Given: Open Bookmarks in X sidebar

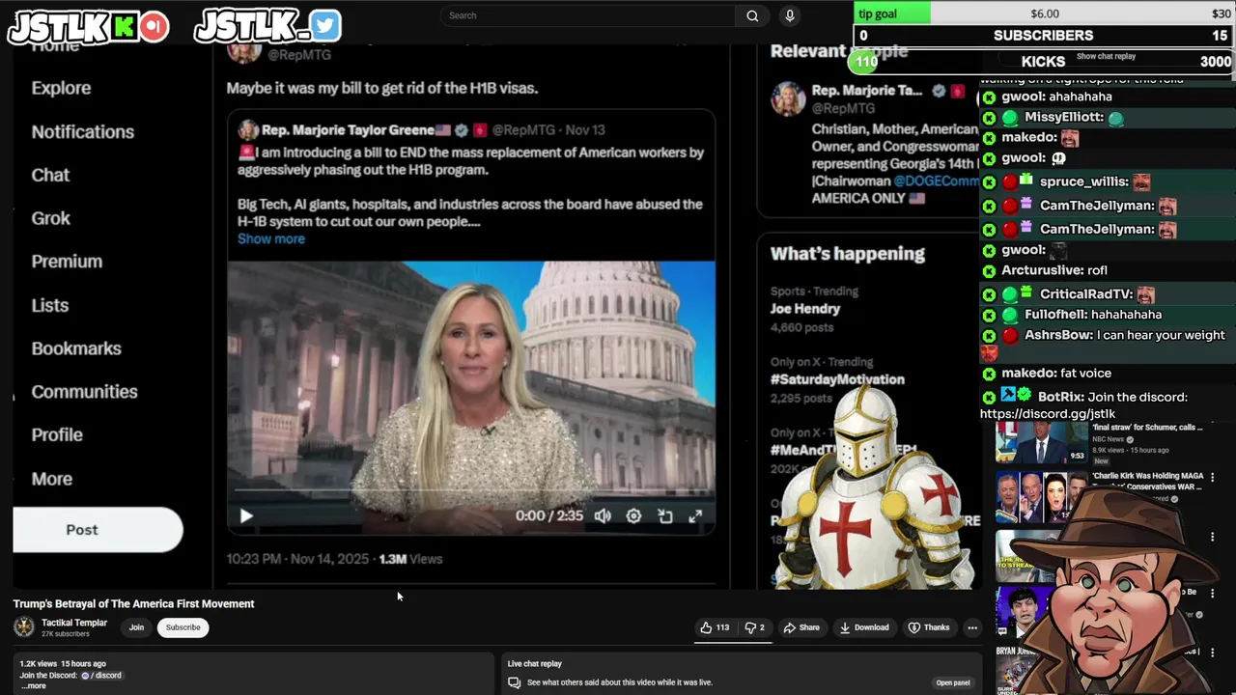Looking at the screenshot, I should click(x=76, y=348).
